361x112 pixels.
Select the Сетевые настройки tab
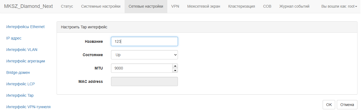click(146, 6)
